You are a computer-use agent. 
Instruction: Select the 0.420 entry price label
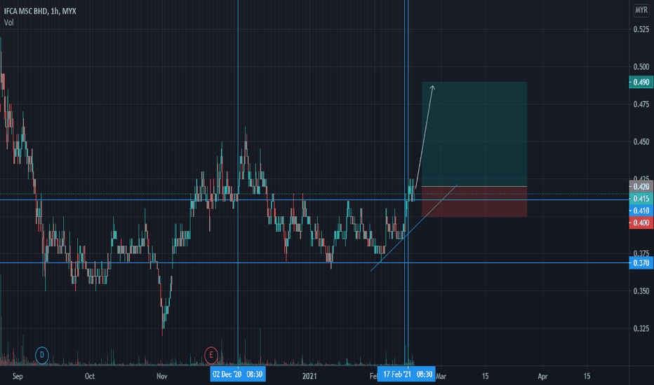[x=641, y=186]
